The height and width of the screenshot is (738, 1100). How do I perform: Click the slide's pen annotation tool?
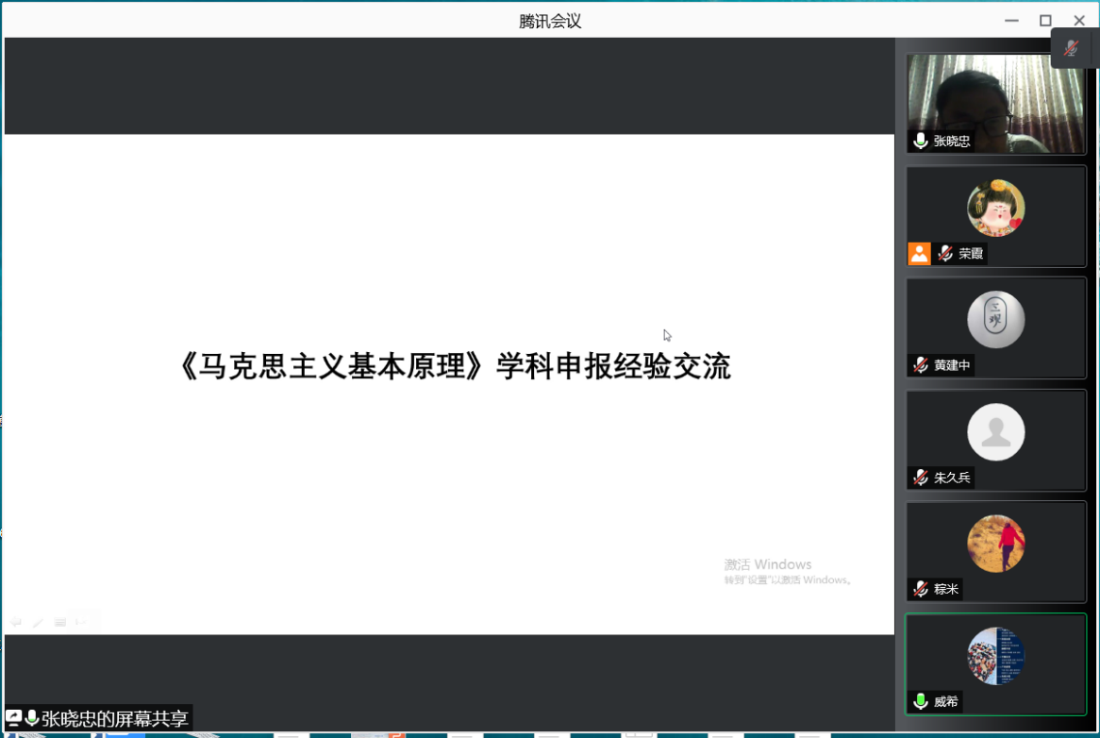tap(38, 622)
